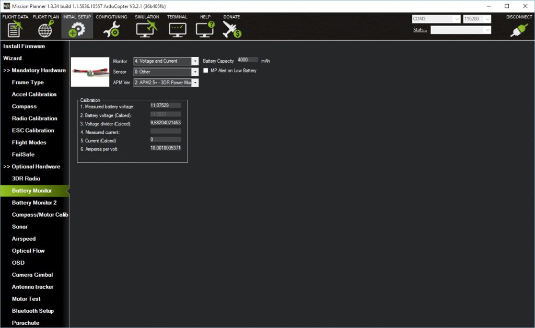The width and height of the screenshot is (535, 328).
Task: Open the Simulation monitor icon
Action: point(146,29)
